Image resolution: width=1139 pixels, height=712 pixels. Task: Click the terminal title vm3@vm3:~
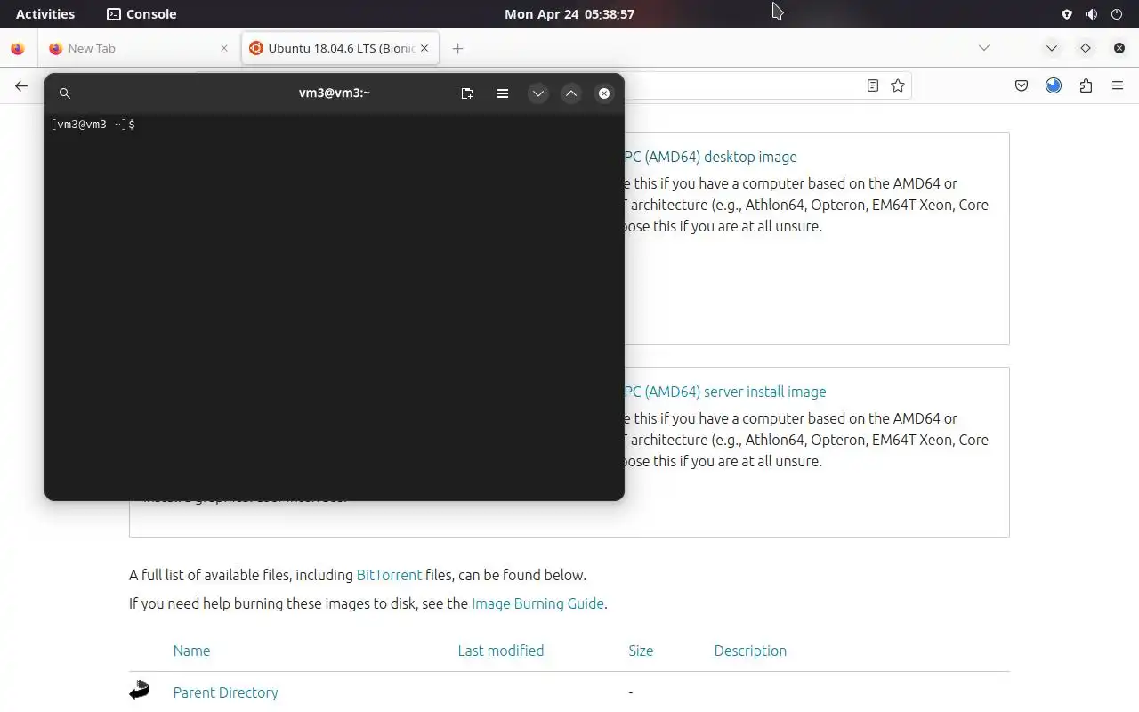coord(335,93)
